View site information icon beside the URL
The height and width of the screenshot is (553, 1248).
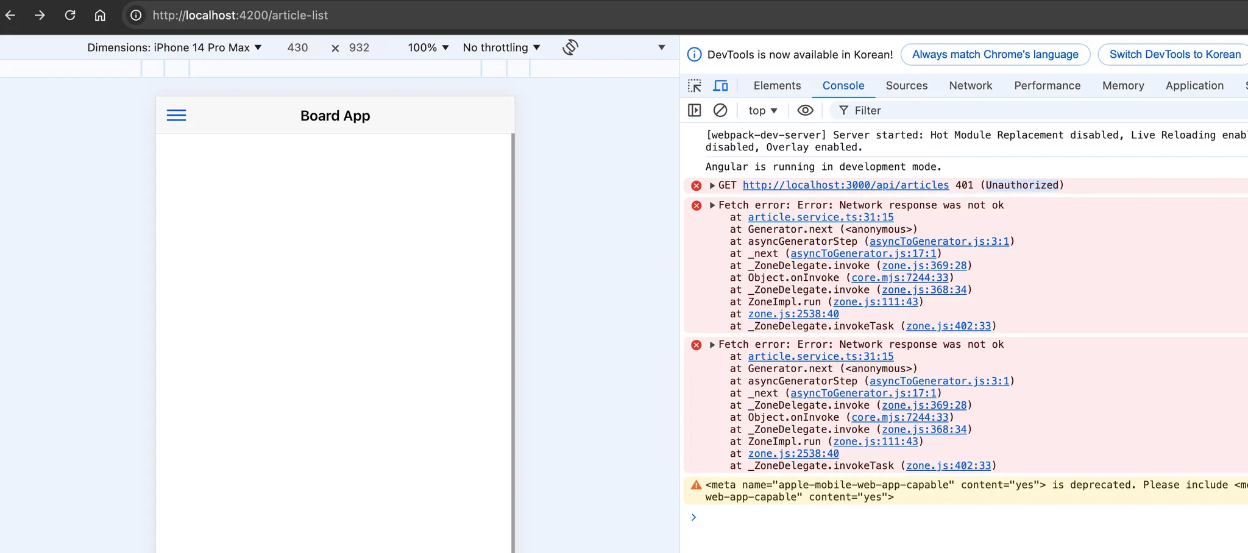(x=136, y=15)
